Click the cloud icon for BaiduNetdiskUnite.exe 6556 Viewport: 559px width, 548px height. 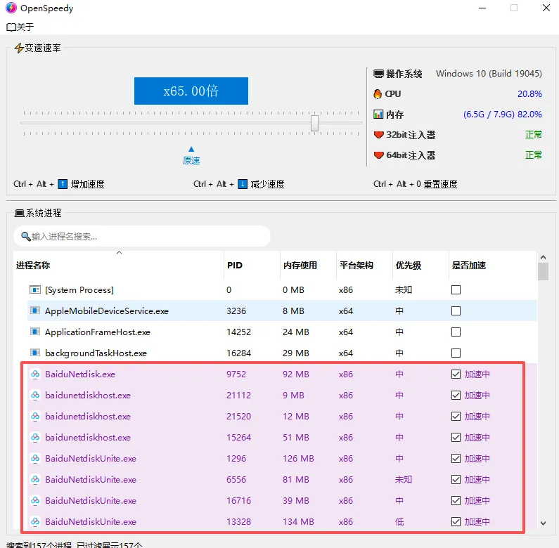[x=35, y=479]
